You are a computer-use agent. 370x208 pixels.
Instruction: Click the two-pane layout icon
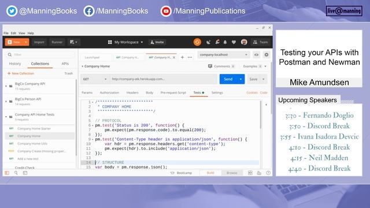250,173
